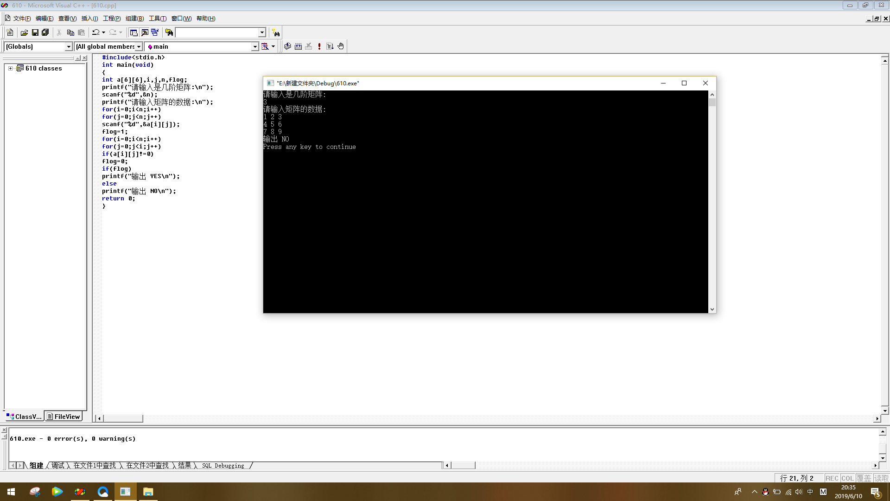Image resolution: width=890 pixels, height=501 pixels.
Task: Click the Save All icon
Action: [x=45, y=32]
